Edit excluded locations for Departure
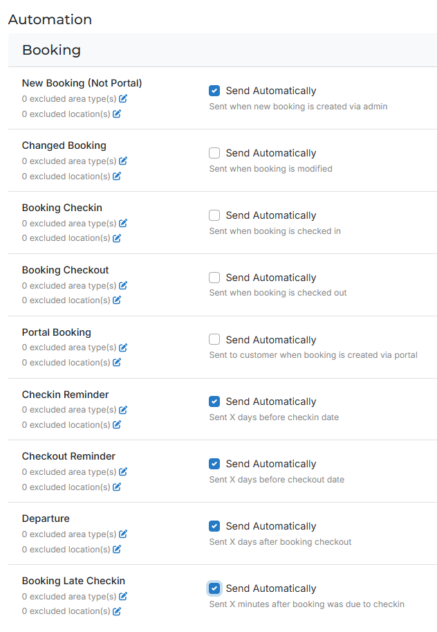The height and width of the screenshot is (632, 437). click(117, 550)
